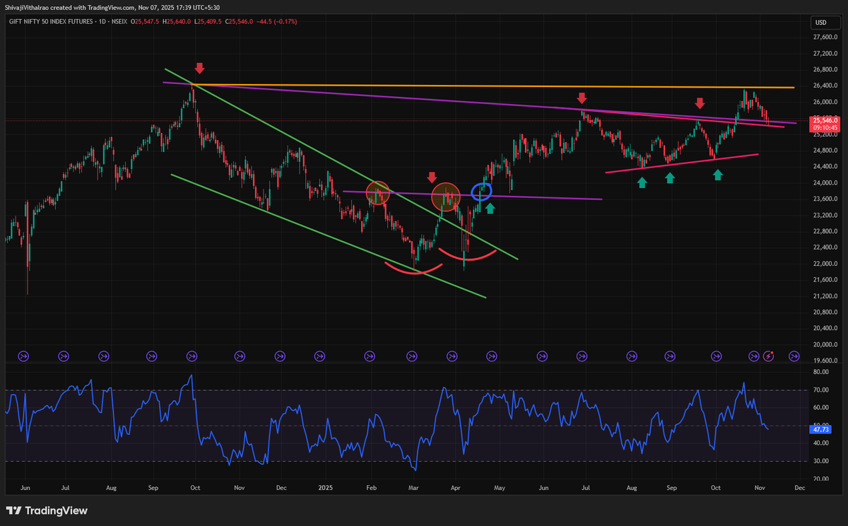Click the 23,600.0 price axis label
The image size is (848, 526).
point(825,199)
